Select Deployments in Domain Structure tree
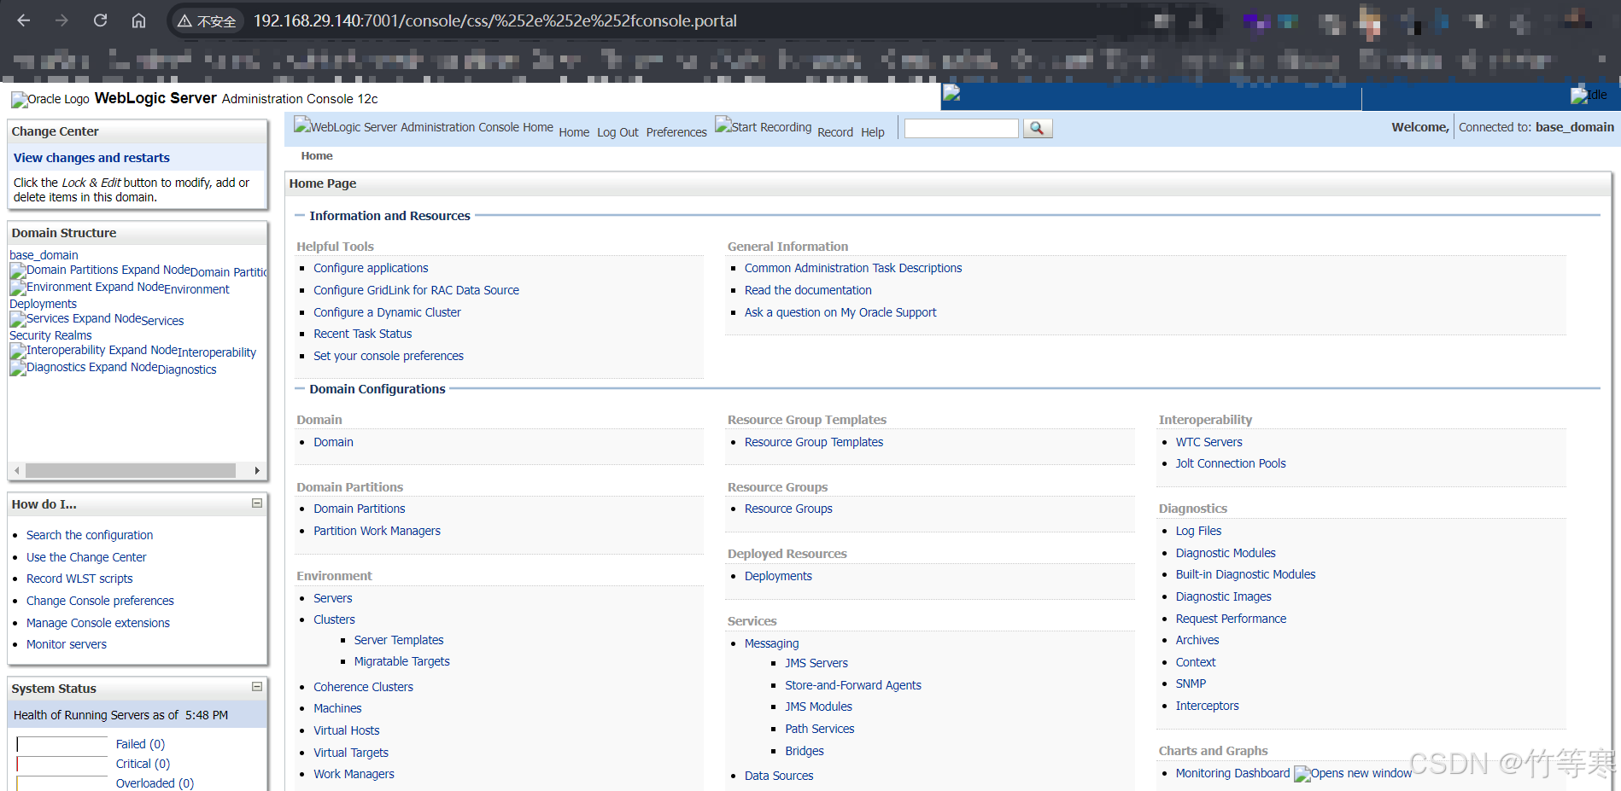Image resolution: width=1621 pixels, height=791 pixels. point(43,304)
